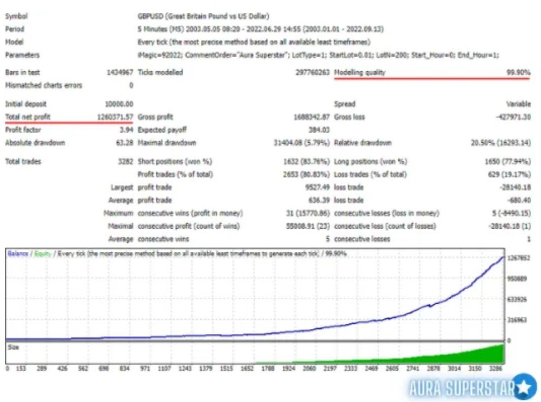The width and height of the screenshot is (541, 402).
Task: Click the green Size area in lower chart
Action: point(476,357)
